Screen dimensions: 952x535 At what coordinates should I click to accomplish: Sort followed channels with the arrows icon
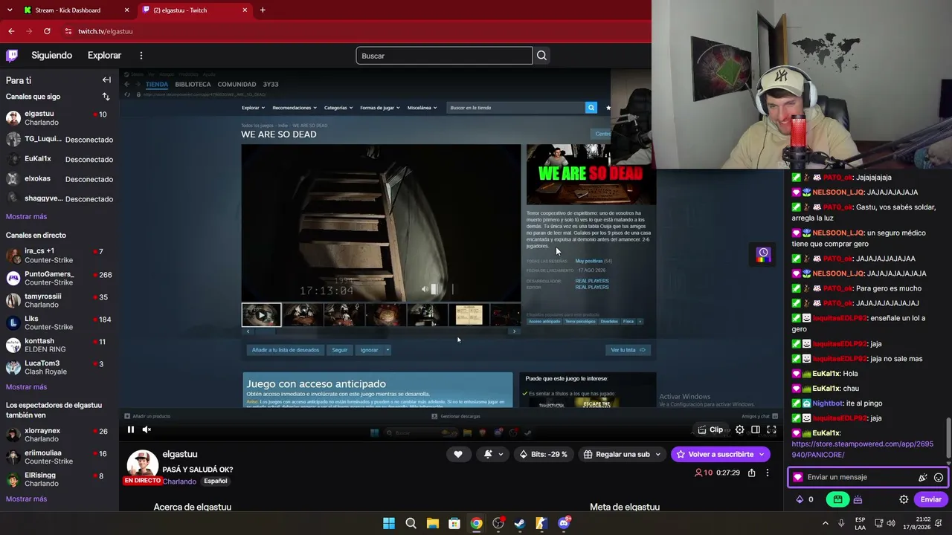(106, 97)
